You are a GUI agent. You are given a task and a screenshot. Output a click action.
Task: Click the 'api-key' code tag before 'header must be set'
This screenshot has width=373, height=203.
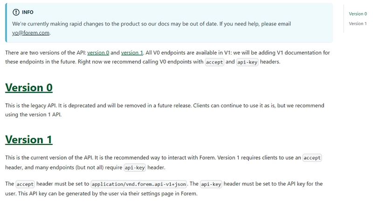tap(211, 184)
